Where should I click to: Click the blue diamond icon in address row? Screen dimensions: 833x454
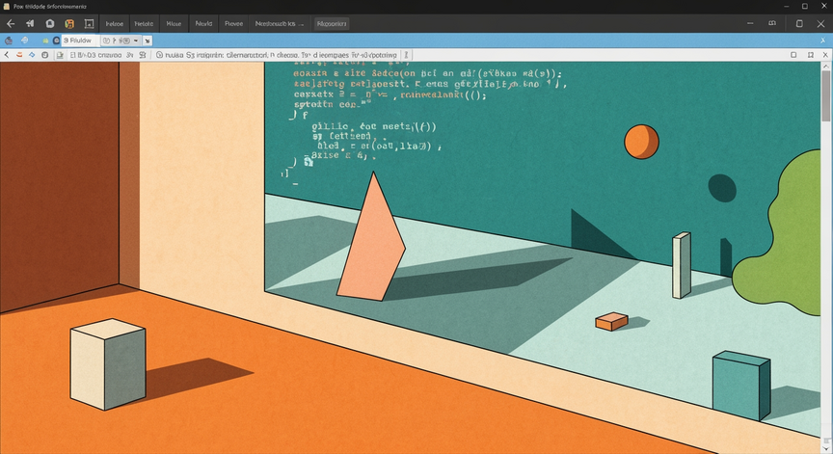tap(32, 55)
